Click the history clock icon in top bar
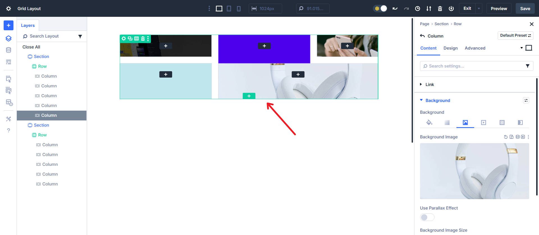 coord(417,9)
